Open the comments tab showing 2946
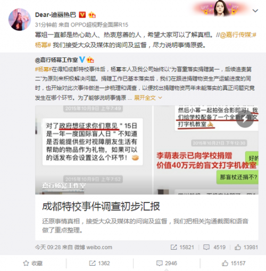This screenshot has height=271, width=266. pos(167,263)
